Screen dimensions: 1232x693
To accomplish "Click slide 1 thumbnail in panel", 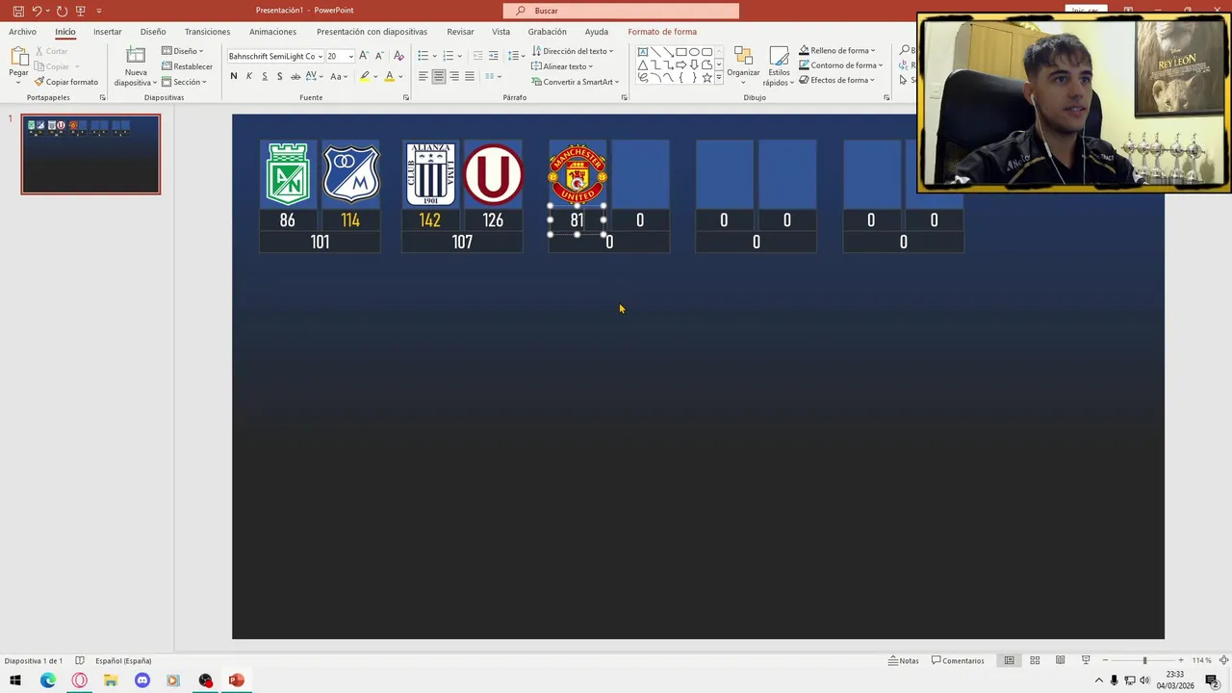I will pos(91,154).
